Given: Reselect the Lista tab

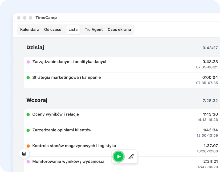Looking at the screenshot, I should coord(73,29).
